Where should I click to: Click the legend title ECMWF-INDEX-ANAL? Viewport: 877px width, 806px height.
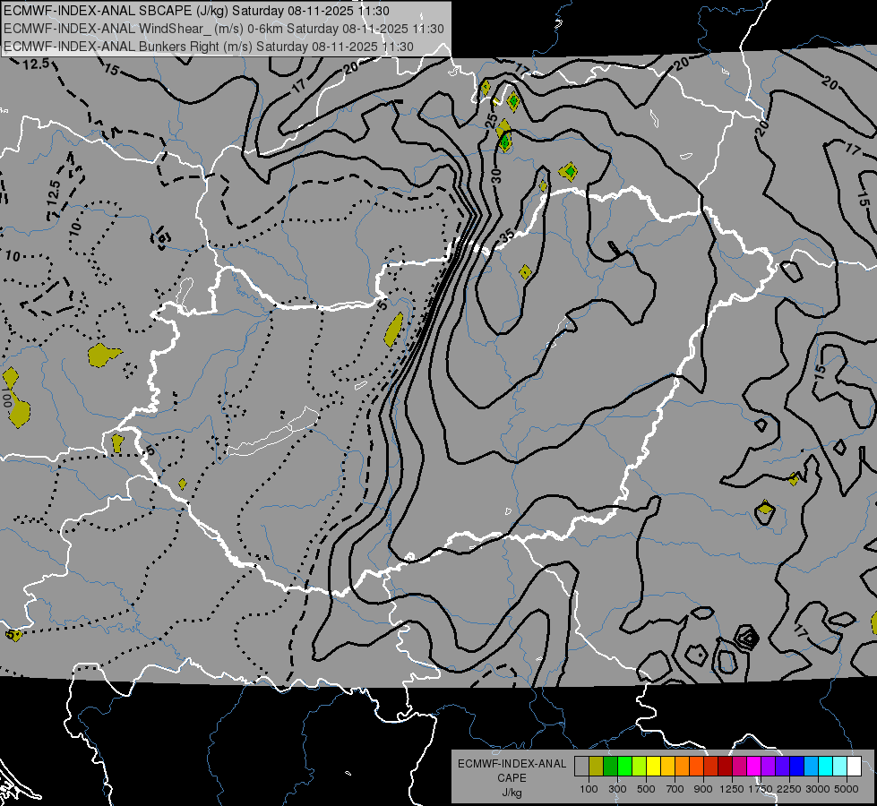pyautogui.click(x=512, y=764)
